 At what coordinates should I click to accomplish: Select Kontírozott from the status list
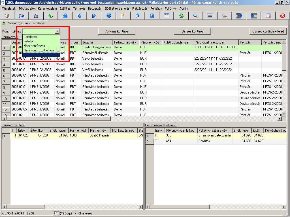(x=41, y=37)
